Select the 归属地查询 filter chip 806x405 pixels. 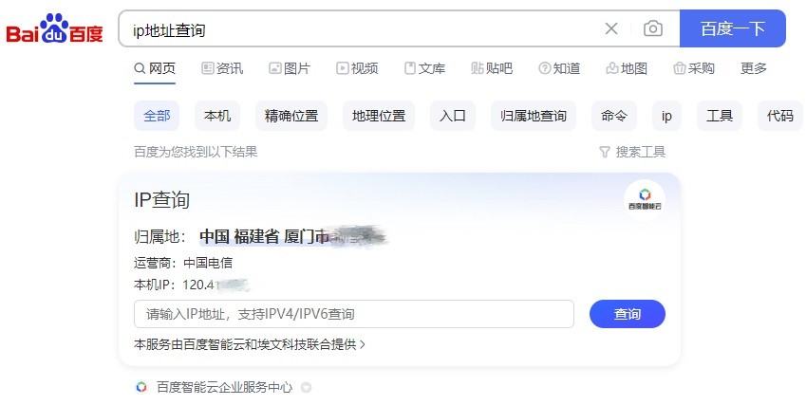pos(534,116)
